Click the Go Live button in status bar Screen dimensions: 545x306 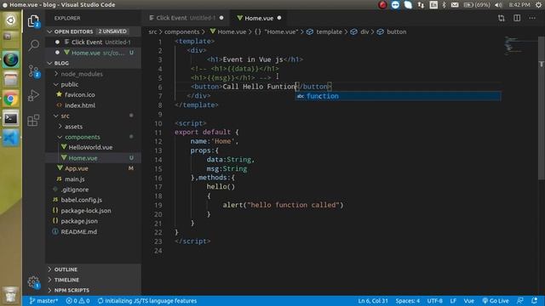coord(496,301)
